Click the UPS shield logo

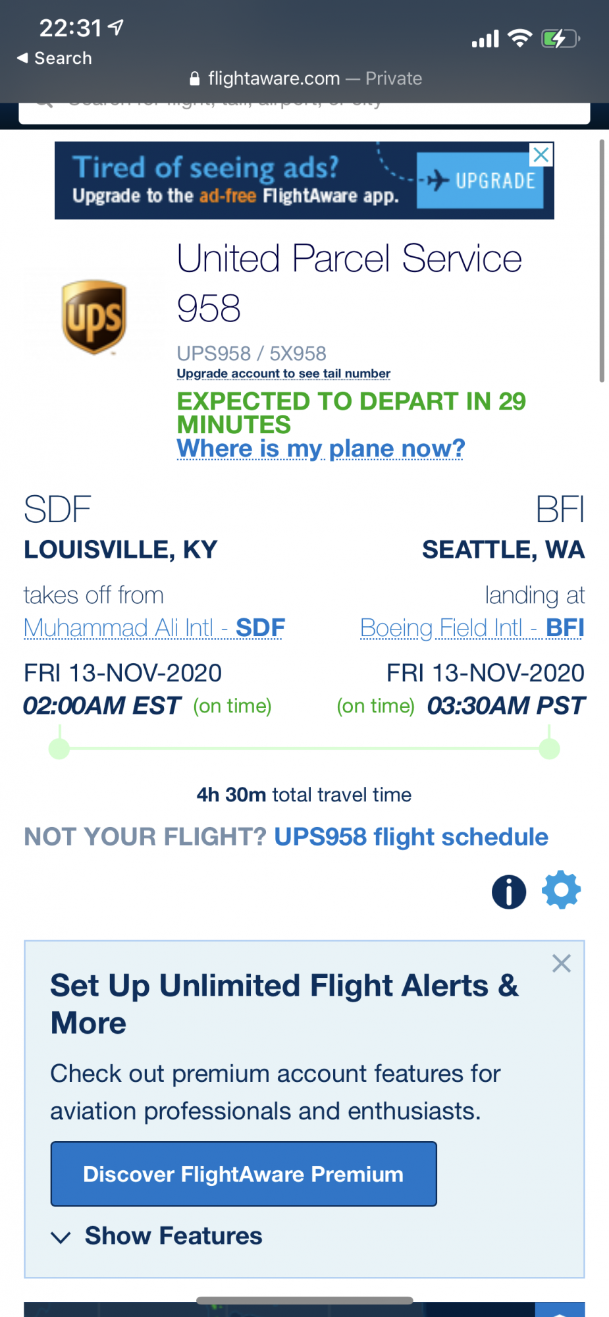94,317
